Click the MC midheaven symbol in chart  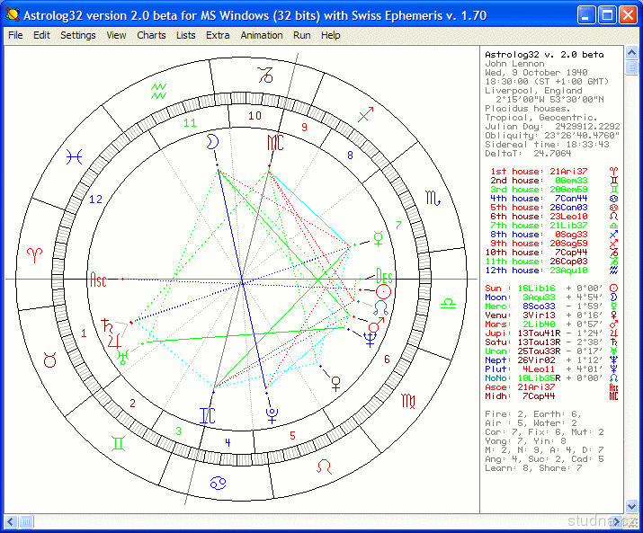(x=275, y=142)
